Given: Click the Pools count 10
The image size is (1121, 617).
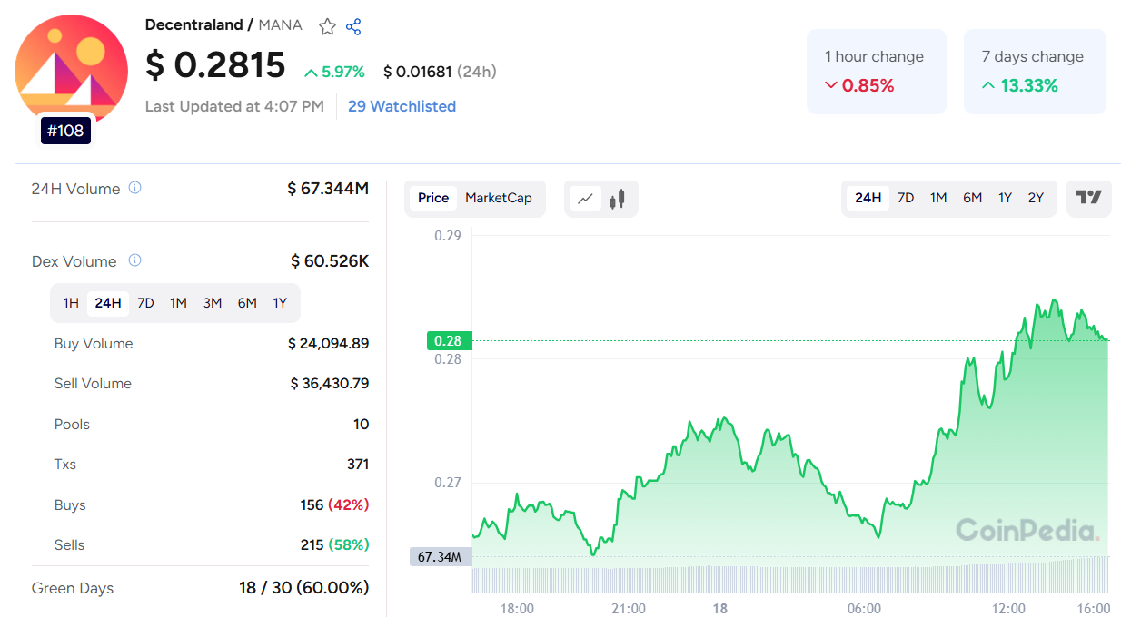Looking at the screenshot, I should pos(361,424).
